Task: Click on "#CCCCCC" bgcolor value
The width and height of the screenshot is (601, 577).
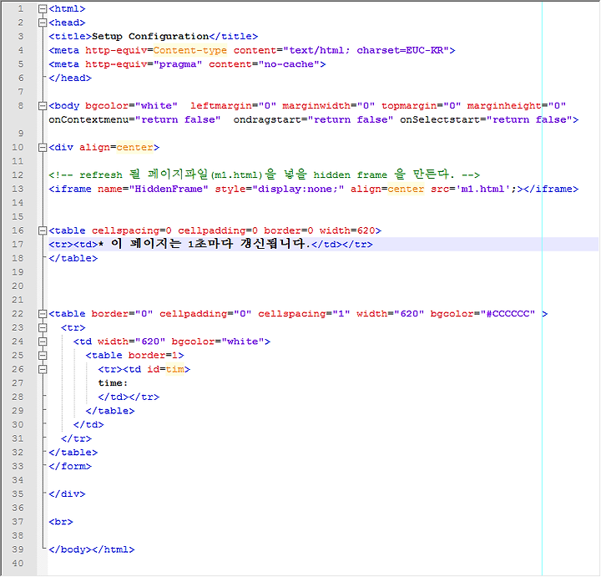Action: click(x=508, y=314)
